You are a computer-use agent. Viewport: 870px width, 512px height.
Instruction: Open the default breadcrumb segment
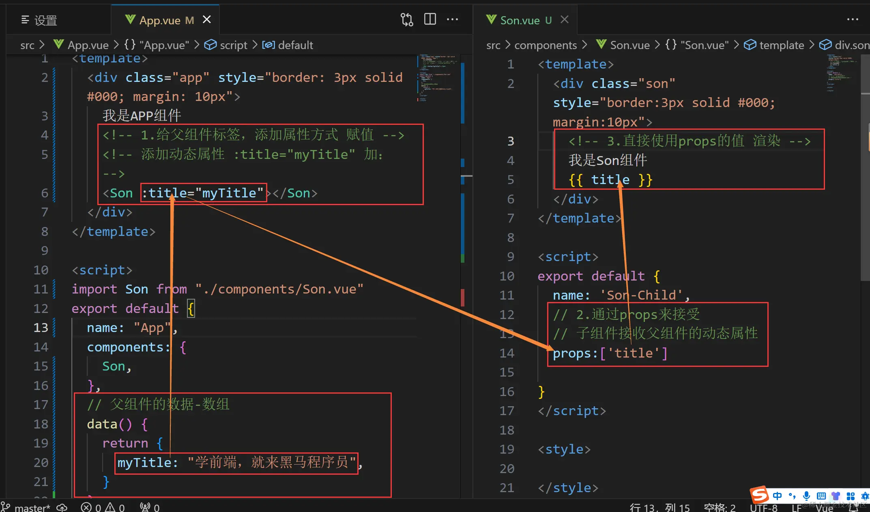288,45
